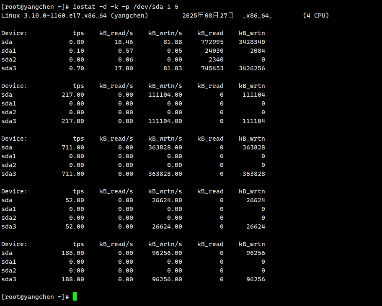382x306 pixels.
Task: Click the 'kB_read' header above the 188.00 block
Action: (x=210, y=244)
